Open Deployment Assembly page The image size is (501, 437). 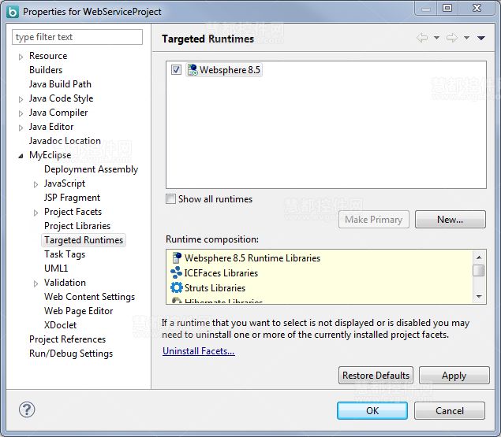91,169
